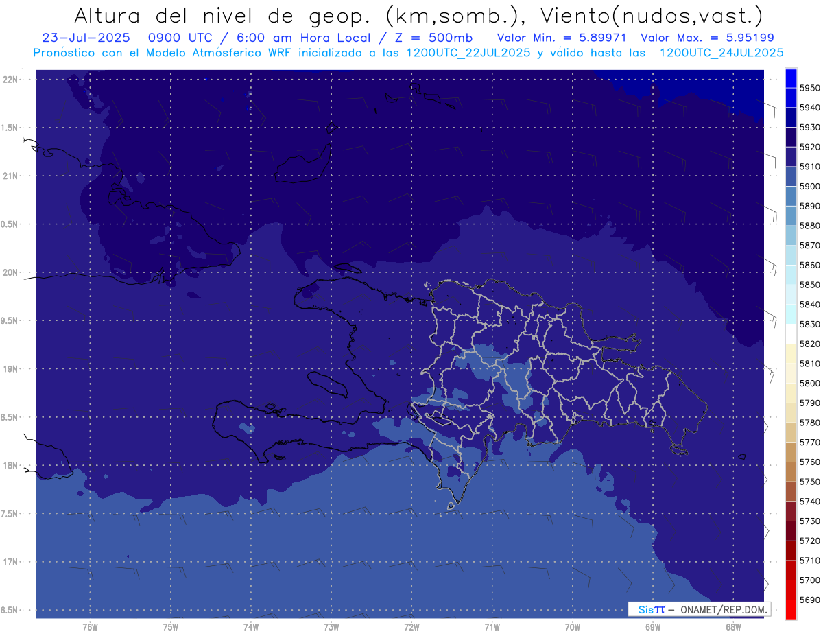Click the colorbar label 5740

[809, 501]
